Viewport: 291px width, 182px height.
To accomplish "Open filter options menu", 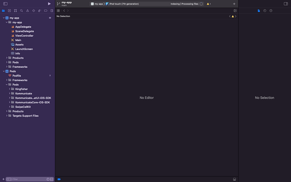I will [x=9, y=179].
